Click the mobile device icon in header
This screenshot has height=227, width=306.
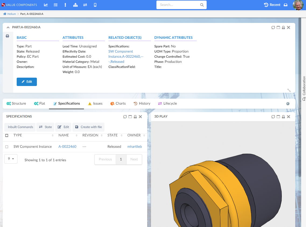[x=95, y=5]
